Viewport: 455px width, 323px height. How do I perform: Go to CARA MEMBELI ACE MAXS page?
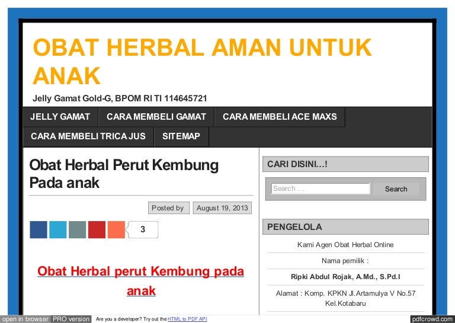click(279, 117)
